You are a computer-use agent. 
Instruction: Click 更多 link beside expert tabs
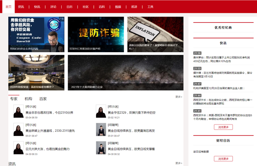coord(179,97)
